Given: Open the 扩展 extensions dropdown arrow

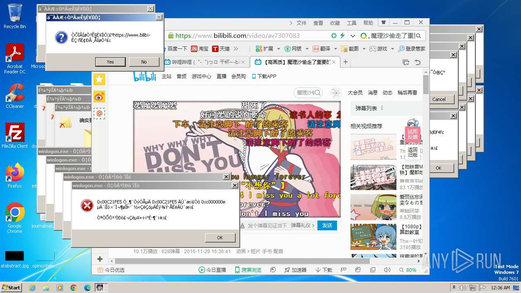Looking at the screenshot, I should coord(279,49).
